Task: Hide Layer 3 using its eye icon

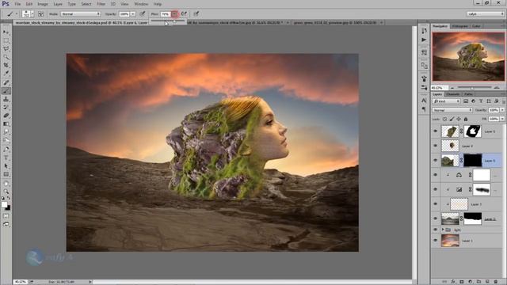Action: 435,204
